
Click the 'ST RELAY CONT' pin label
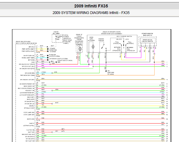29,108
